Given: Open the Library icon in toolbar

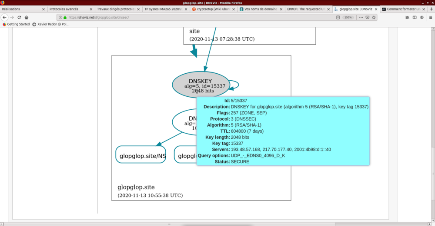Looking at the screenshot, I should [408, 17].
